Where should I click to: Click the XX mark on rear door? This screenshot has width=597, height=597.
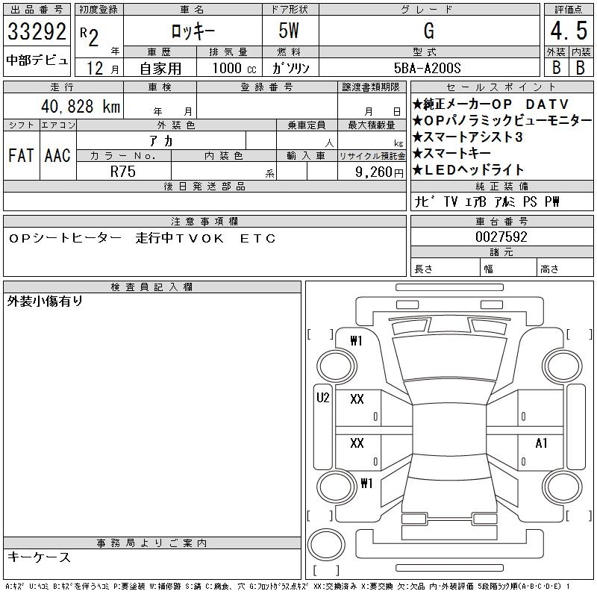[x=357, y=443]
